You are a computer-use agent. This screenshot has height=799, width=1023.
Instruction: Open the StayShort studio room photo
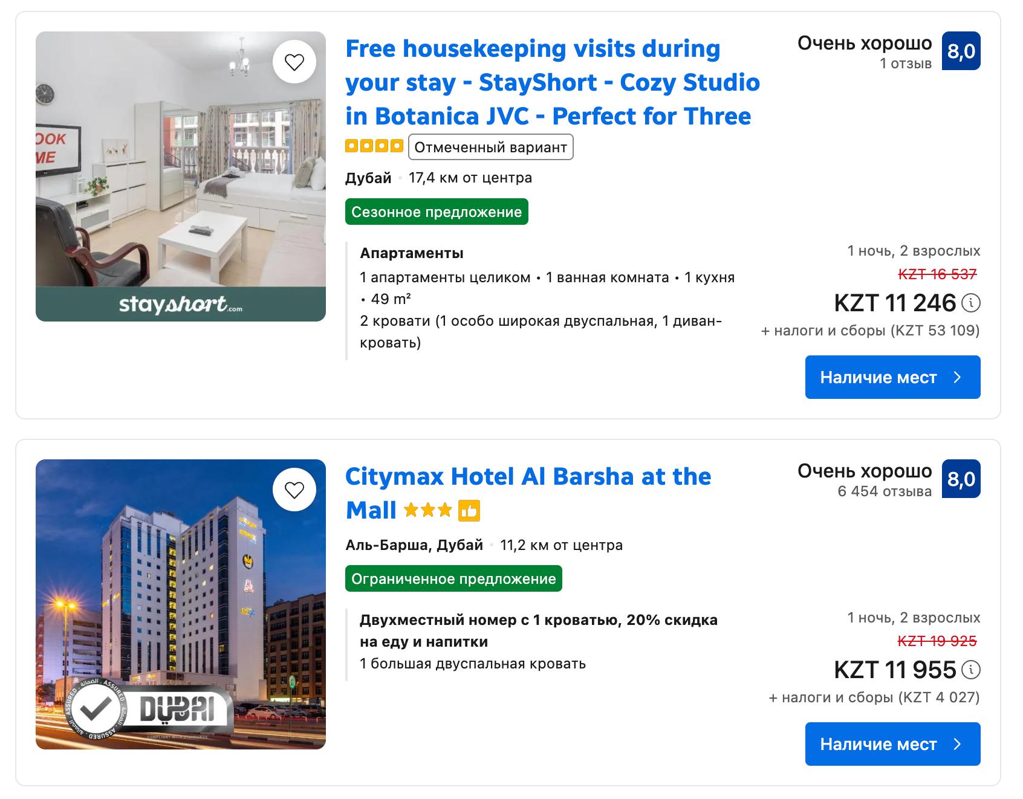pyautogui.click(x=181, y=176)
